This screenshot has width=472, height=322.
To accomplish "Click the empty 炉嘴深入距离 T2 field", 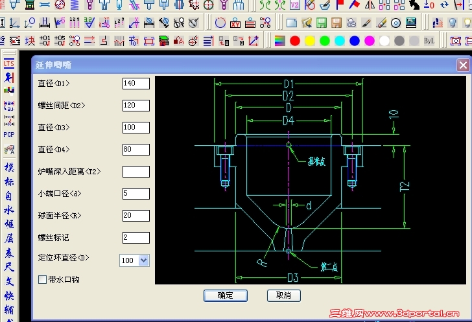I will point(136,172).
